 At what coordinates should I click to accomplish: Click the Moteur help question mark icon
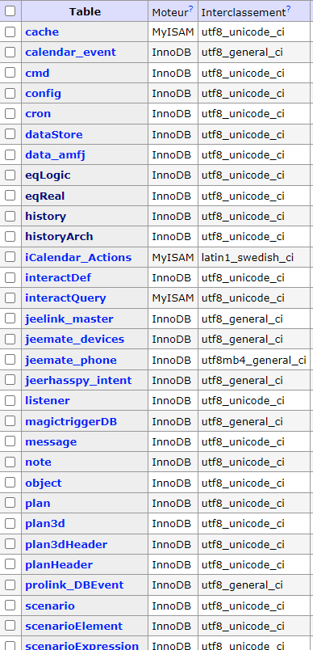tap(191, 9)
